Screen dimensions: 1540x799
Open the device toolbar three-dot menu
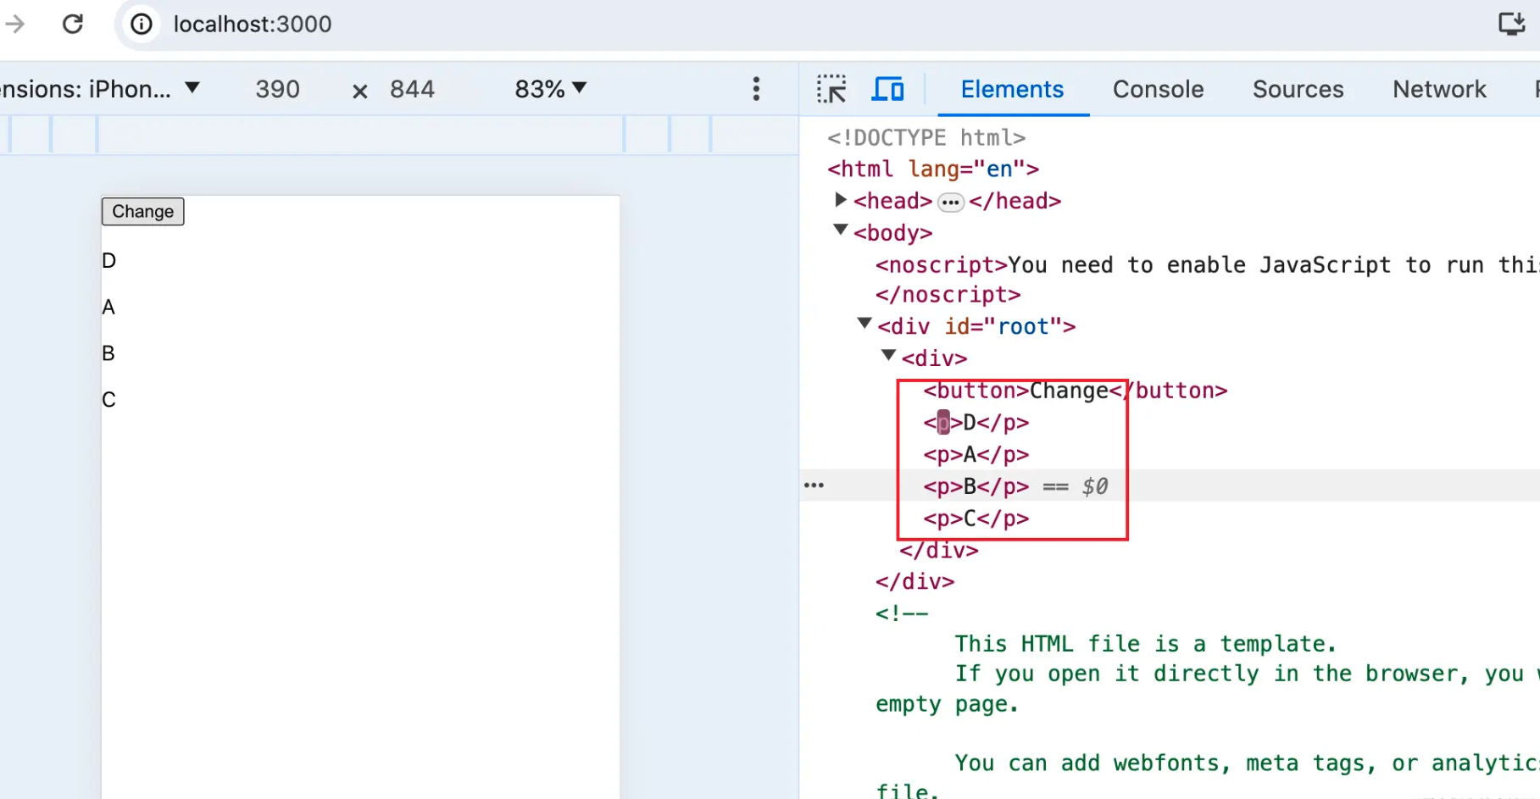coord(756,89)
